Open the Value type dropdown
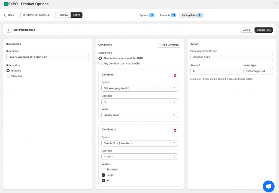279x193 pixels. [258, 71]
